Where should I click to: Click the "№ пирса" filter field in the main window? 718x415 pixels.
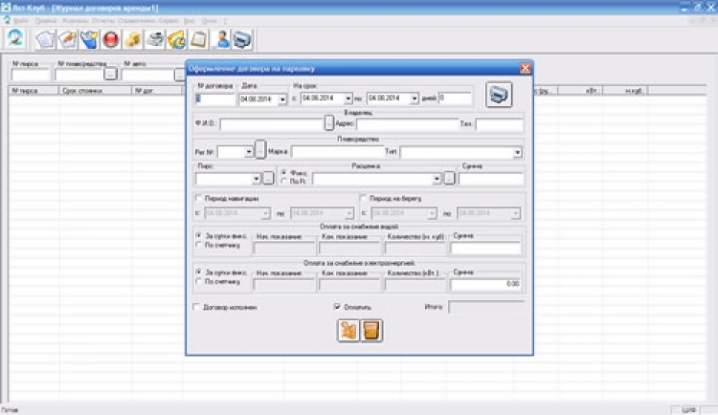click(x=31, y=75)
